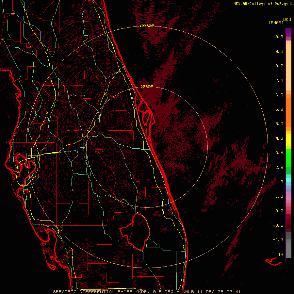The image size is (294, 294).
Task: Click the 5.0 value on the color scale
Action: [279, 124]
